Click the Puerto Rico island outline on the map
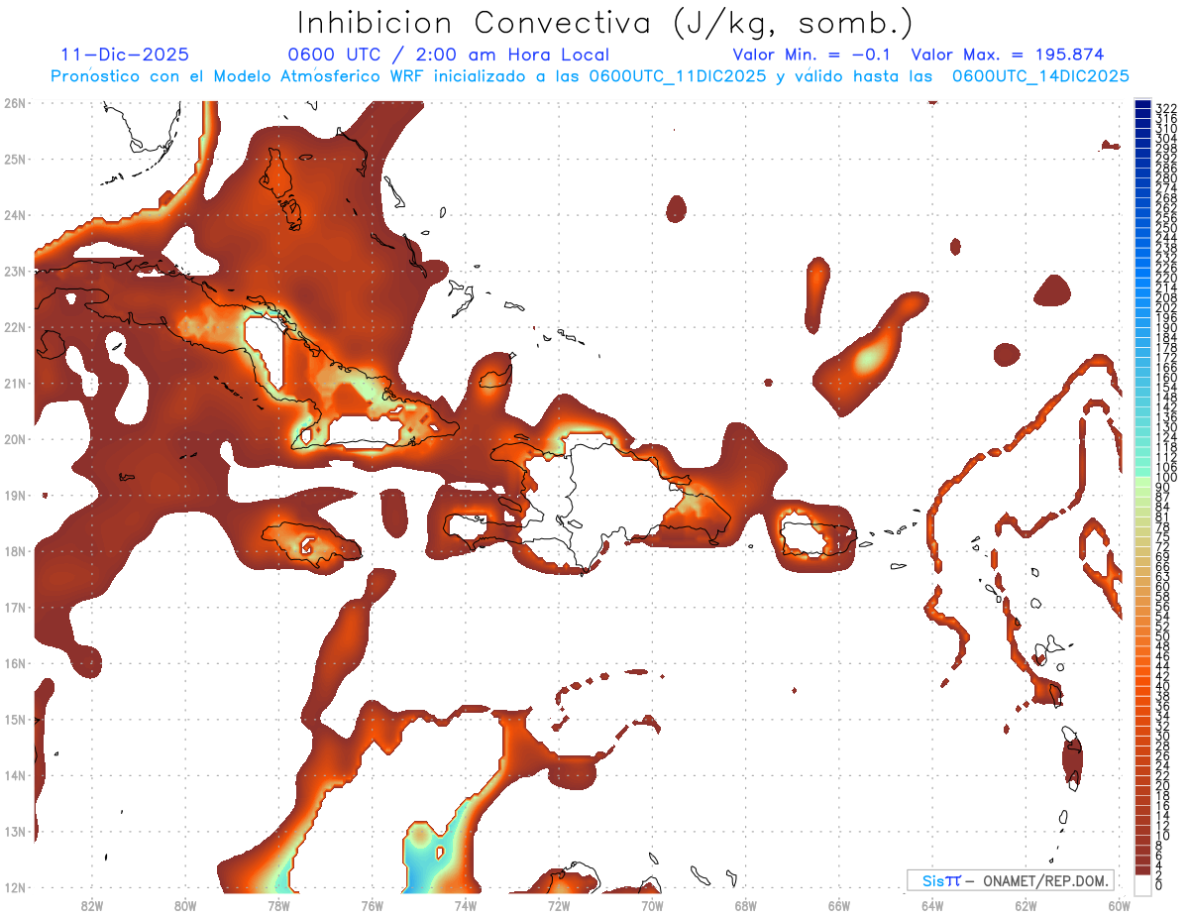The width and height of the screenshot is (1189, 919). pyautogui.click(x=817, y=535)
